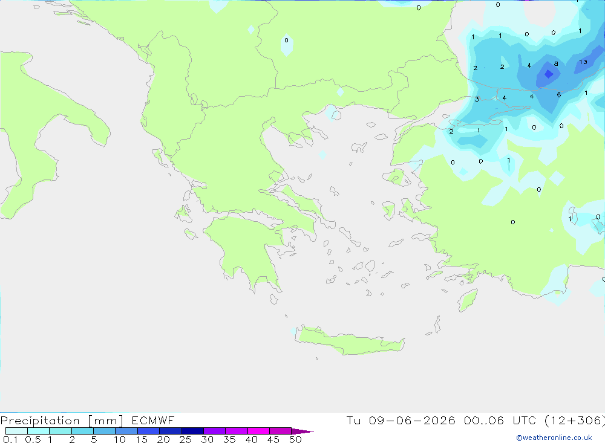This screenshot has height=443, width=605.
Task: Click the '50' legend scale label
Action: tap(295, 439)
